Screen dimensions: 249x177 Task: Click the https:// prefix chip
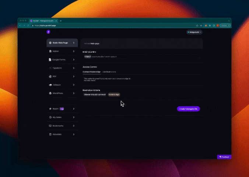tap(88, 57)
